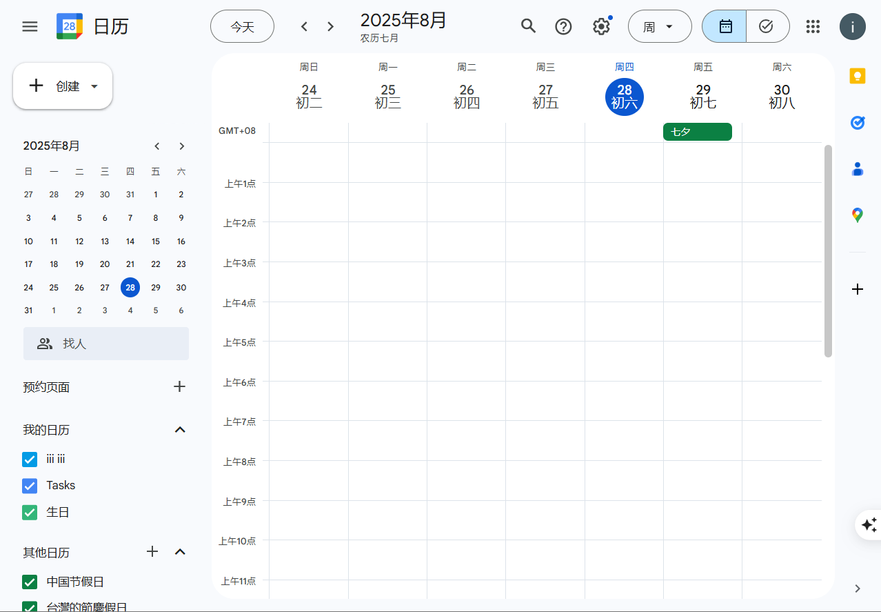Image resolution: width=881 pixels, height=612 pixels.
Task: Disable the 中国节假日 calendar checkbox
Action: 30,582
